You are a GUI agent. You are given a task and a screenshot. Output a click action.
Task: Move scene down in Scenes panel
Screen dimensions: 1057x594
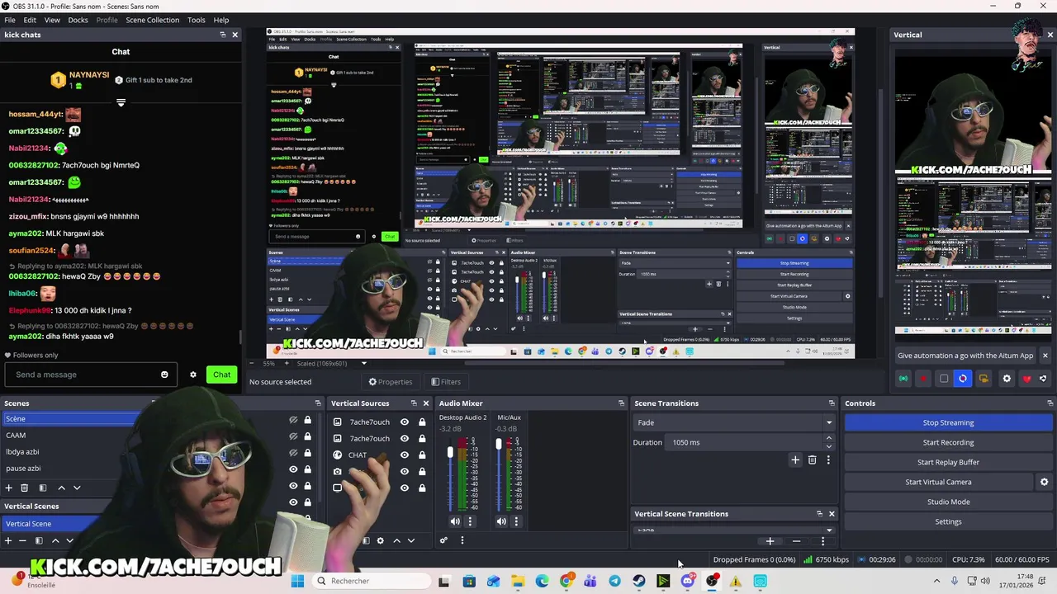77,488
